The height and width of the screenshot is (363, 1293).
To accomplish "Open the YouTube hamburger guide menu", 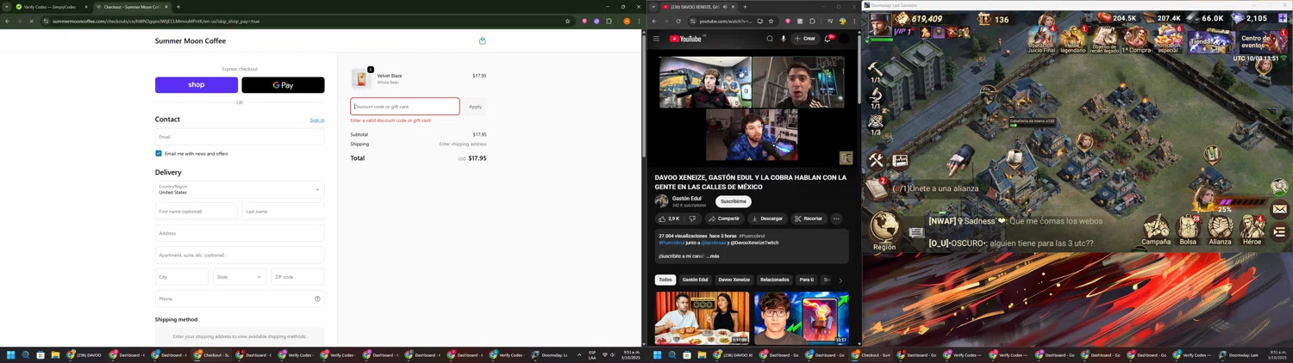I will pos(656,39).
